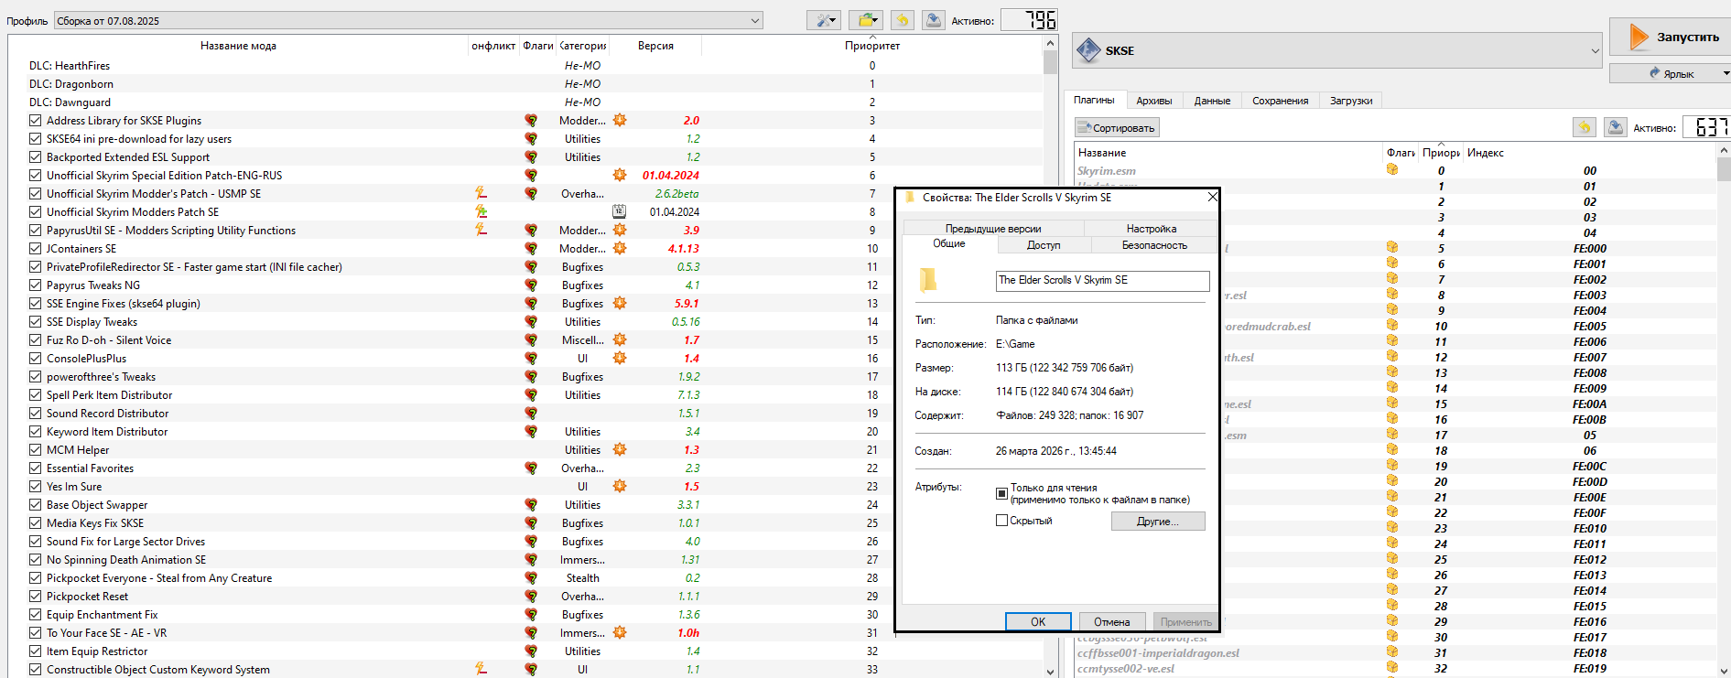The width and height of the screenshot is (1731, 678).
Task: Open the Профиль dropdown Сборка от 07.08.2025
Action: tap(408, 20)
